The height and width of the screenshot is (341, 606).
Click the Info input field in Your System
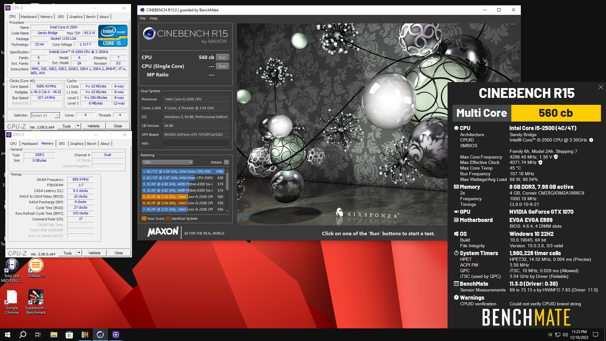click(196, 143)
